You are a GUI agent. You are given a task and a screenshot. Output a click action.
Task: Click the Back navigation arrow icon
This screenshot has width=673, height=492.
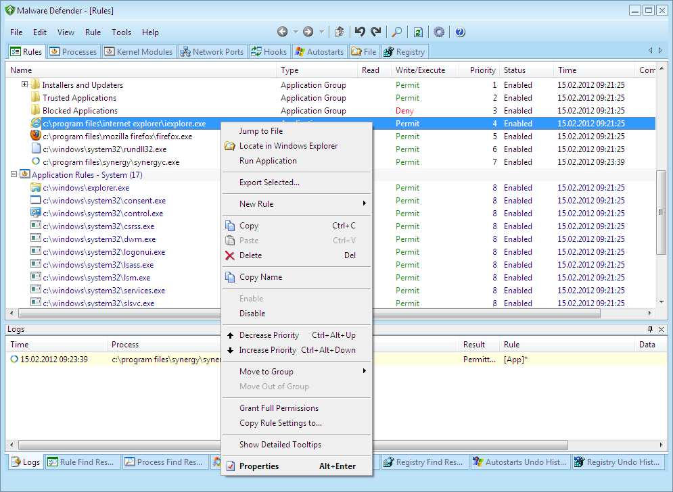[x=283, y=32]
